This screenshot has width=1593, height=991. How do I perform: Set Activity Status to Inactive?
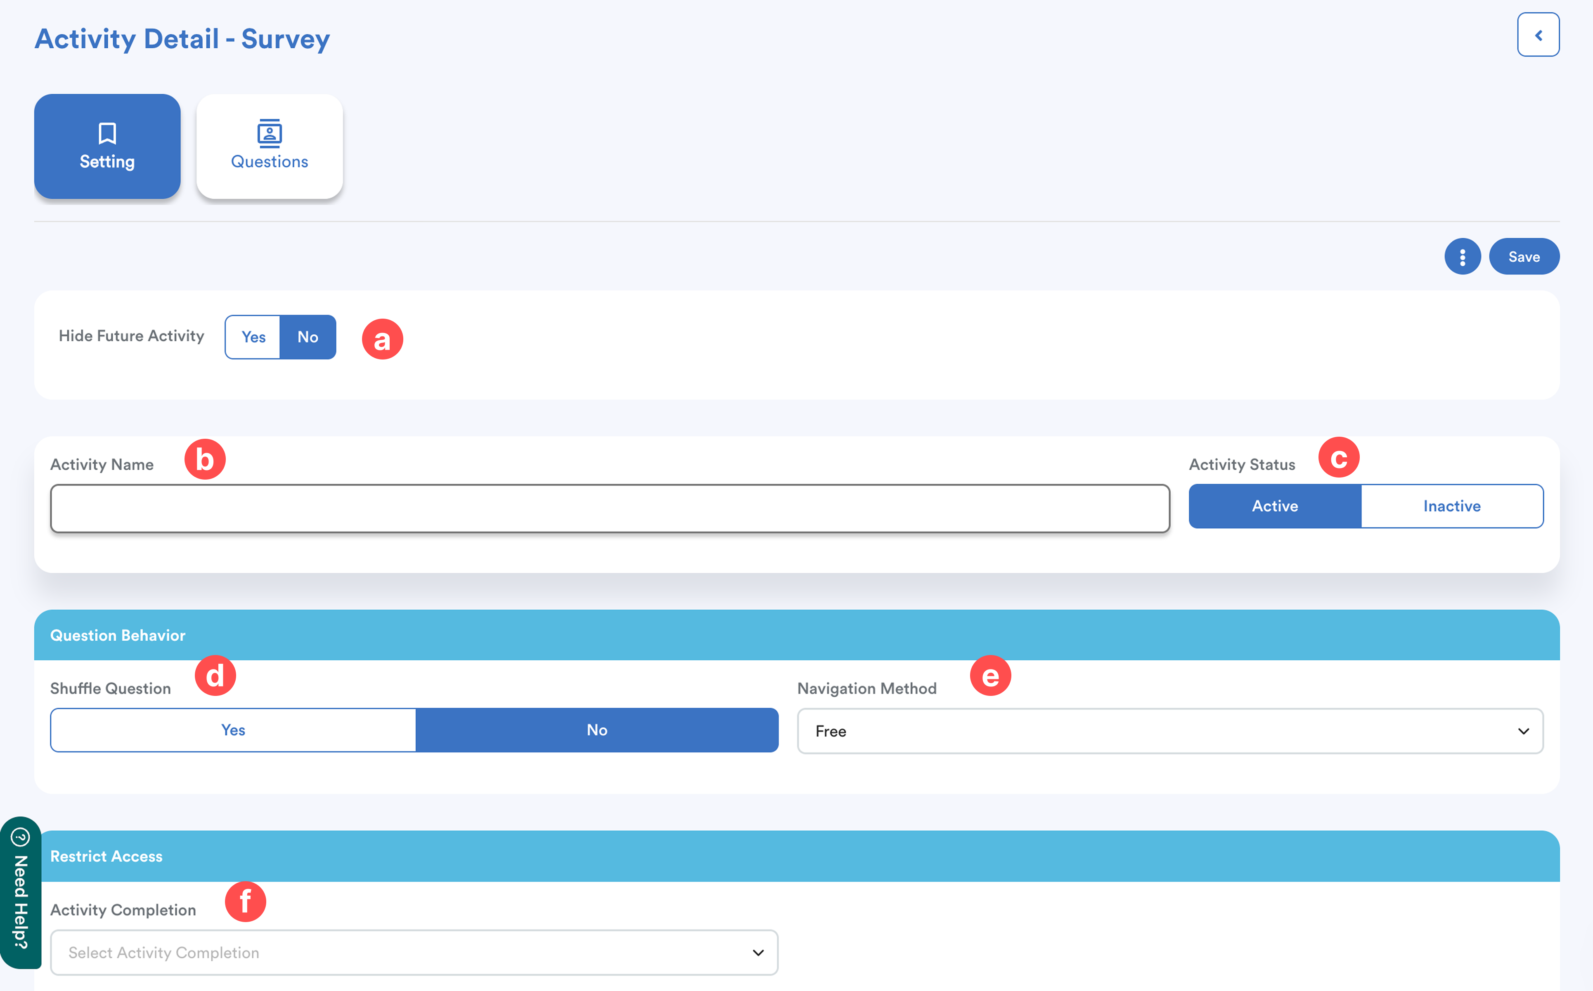(x=1451, y=506)
